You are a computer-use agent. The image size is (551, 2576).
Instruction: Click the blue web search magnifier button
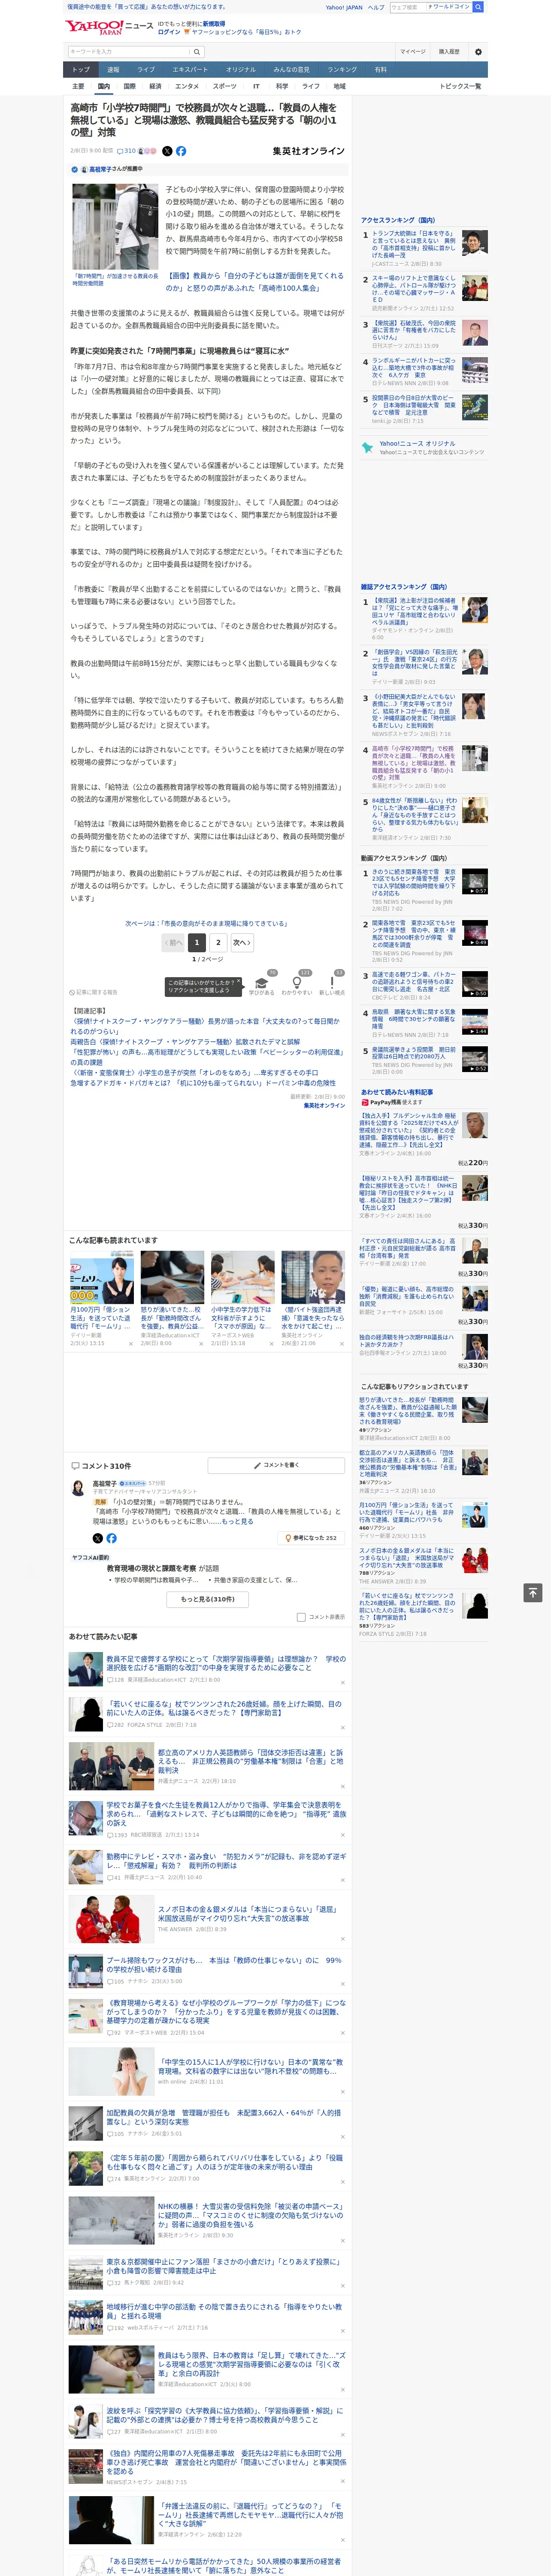(x=478, y=7)
